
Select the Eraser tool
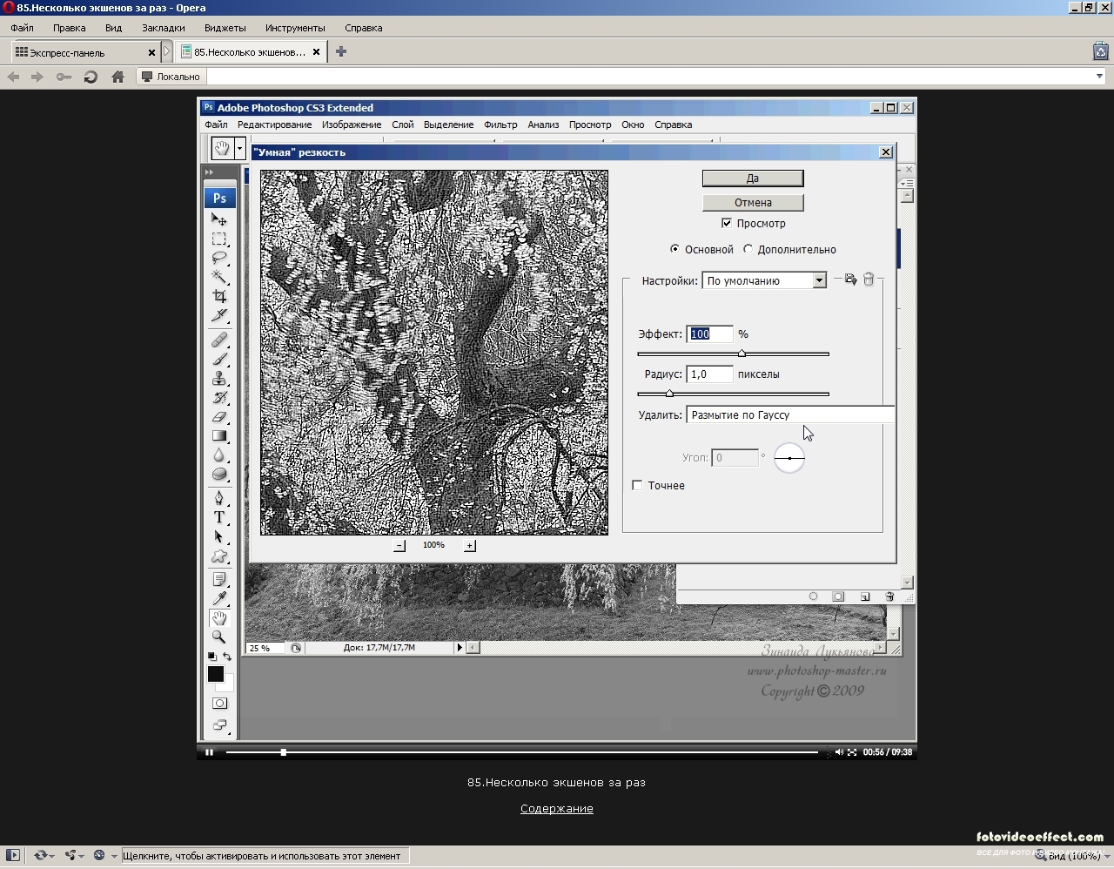click(x=219, y=416)
